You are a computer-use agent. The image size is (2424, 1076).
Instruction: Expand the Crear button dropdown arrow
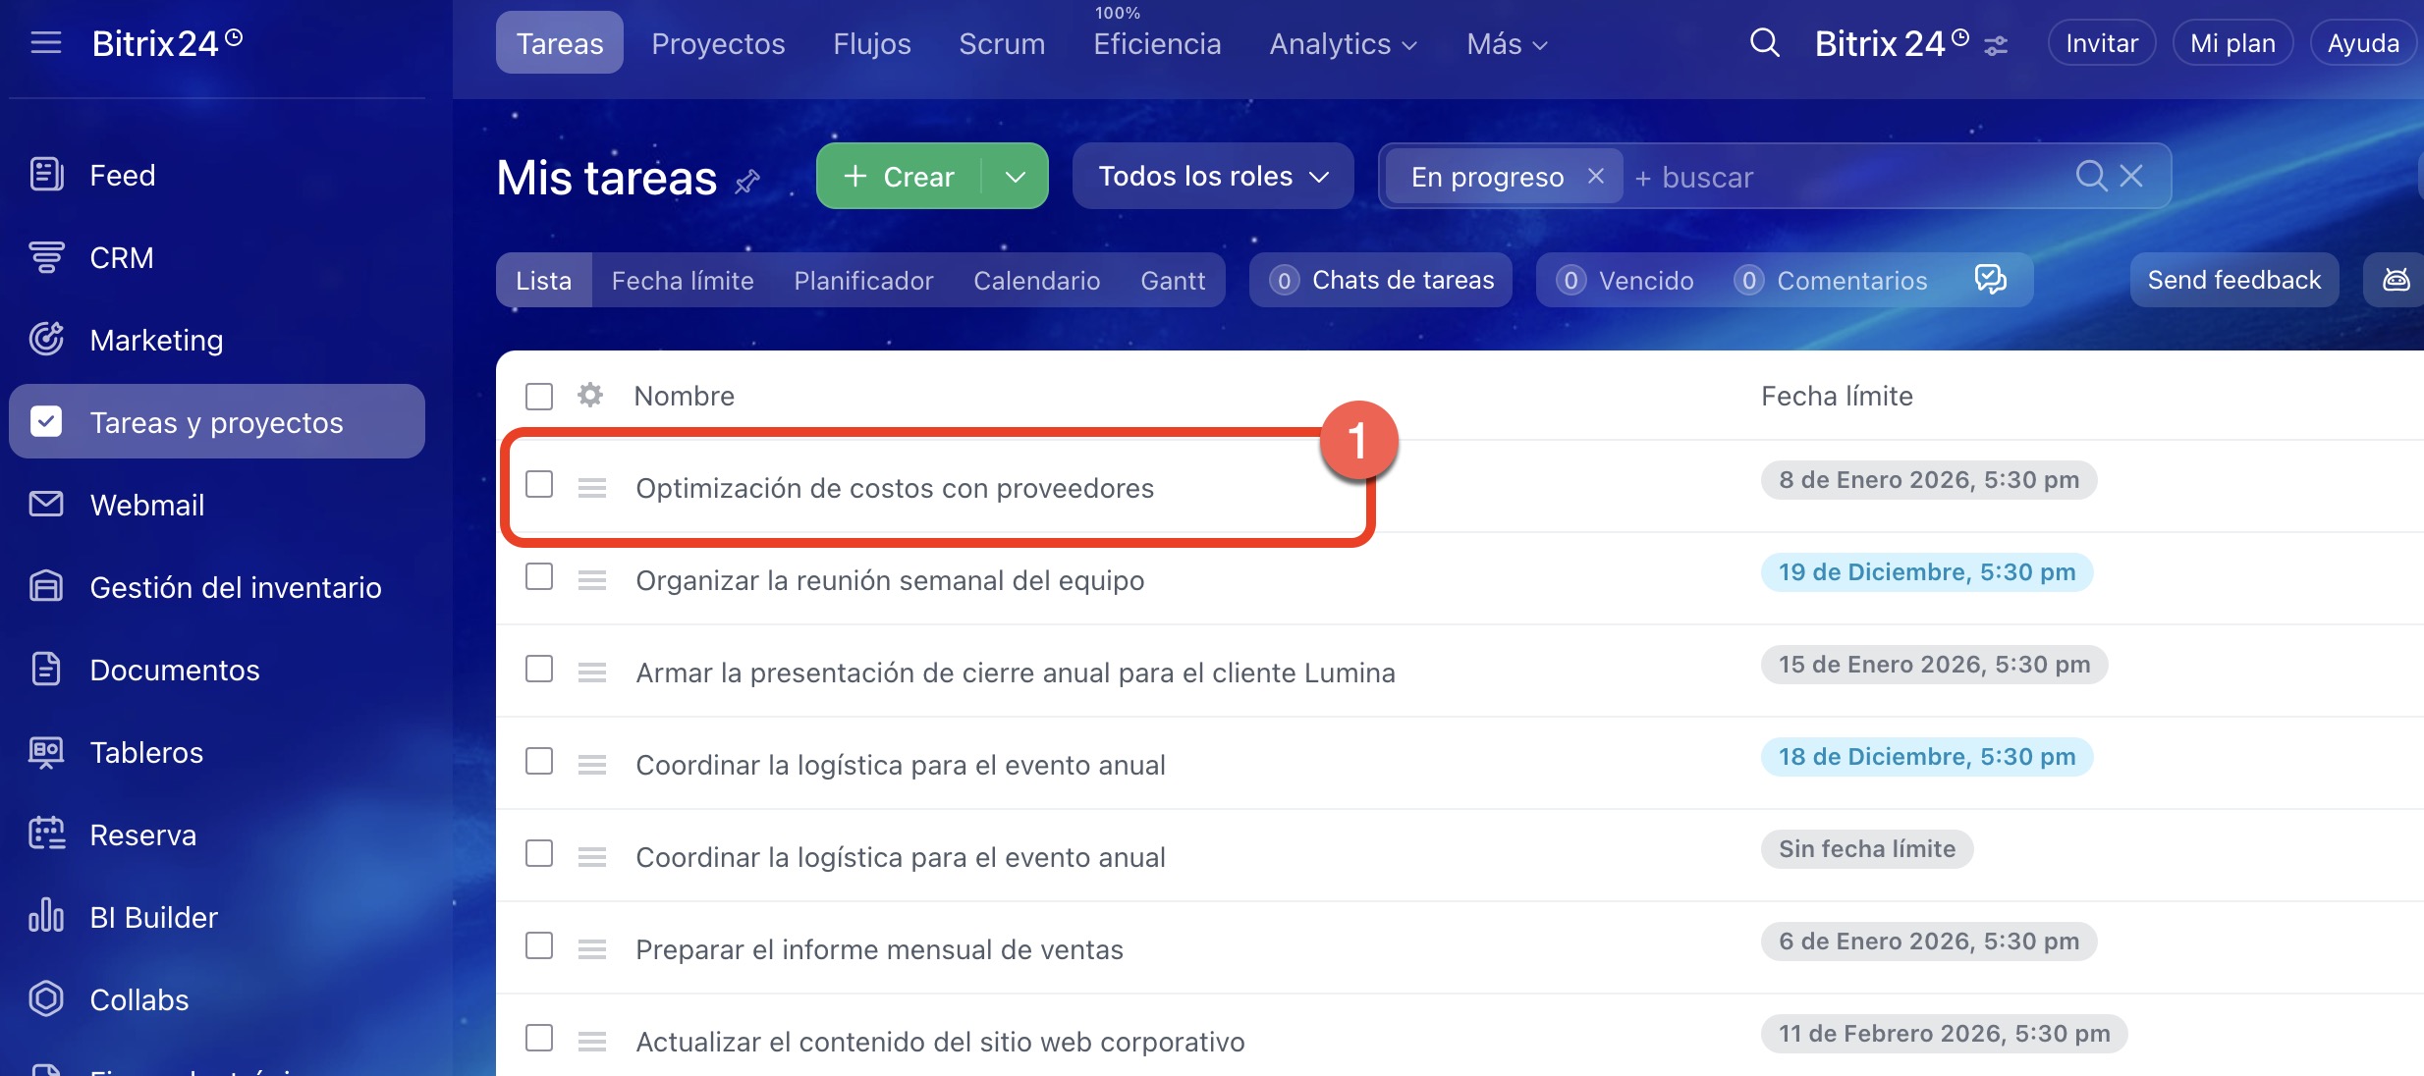click(x=1016, y=177)
